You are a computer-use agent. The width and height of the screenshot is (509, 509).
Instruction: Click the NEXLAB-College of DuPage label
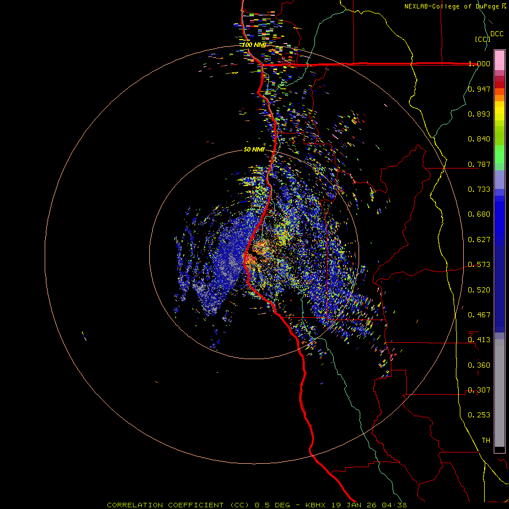(451, 6)
